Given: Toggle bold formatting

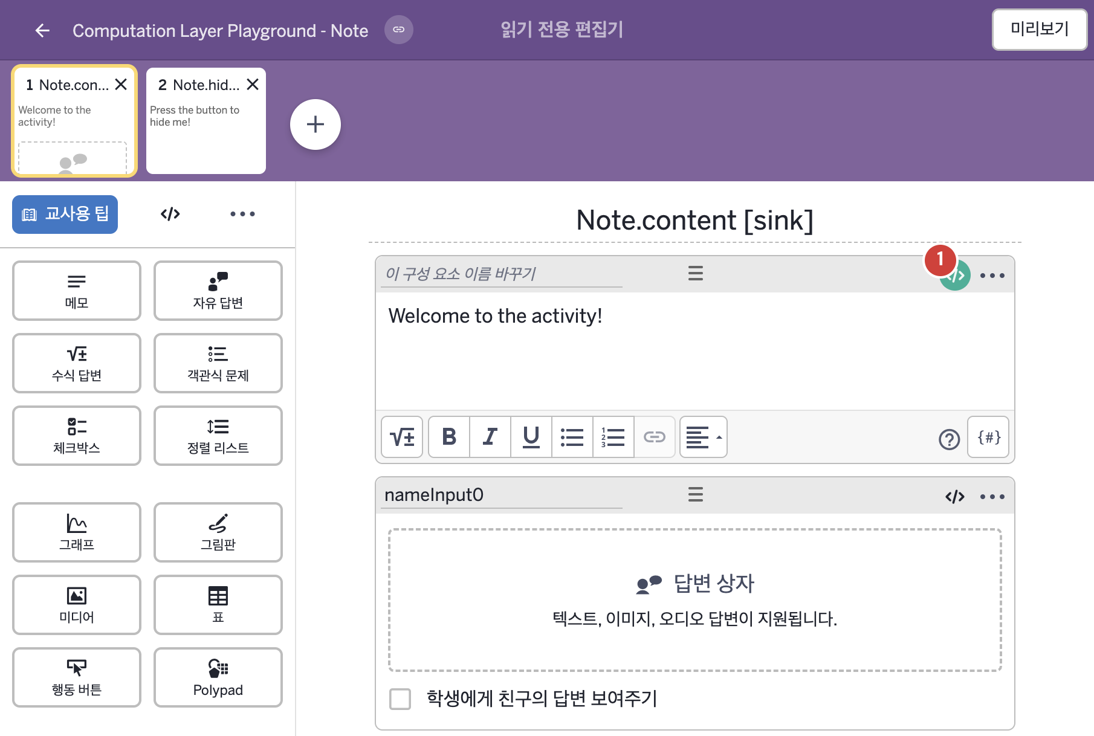Looking at the screenshot, I should 449,437.
